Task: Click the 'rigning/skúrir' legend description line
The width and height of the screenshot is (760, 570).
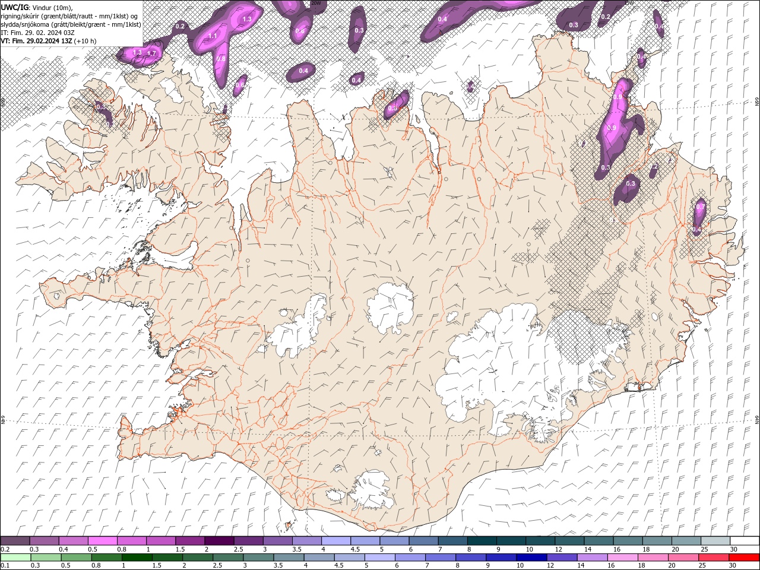Action: pos(70,16)
